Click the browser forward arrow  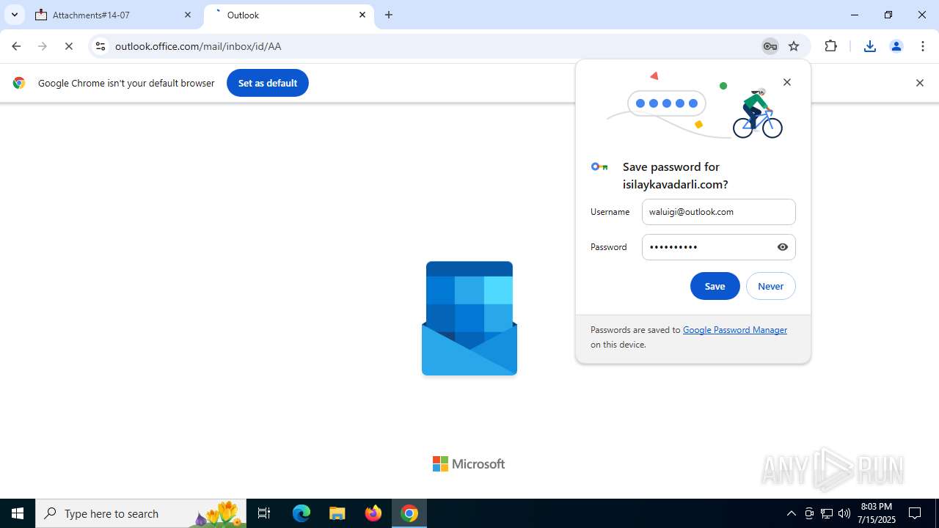pos(43,46)
